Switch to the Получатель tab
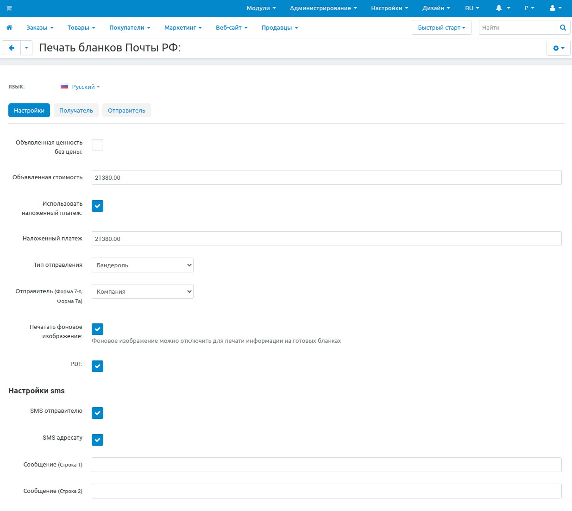The image size is (572, 511). click(x=76, y=110)
